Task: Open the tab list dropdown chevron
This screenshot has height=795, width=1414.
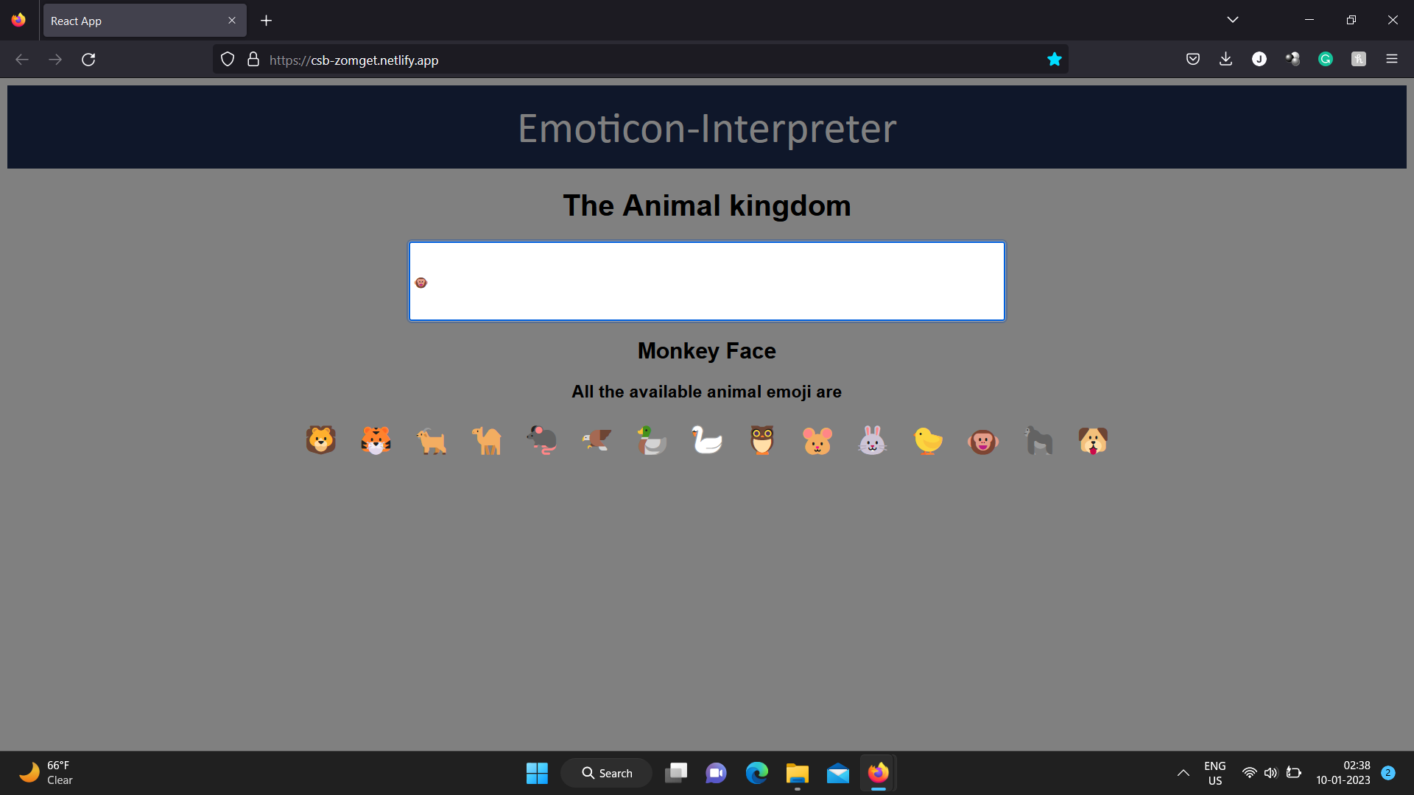Action: [1233, 20]
